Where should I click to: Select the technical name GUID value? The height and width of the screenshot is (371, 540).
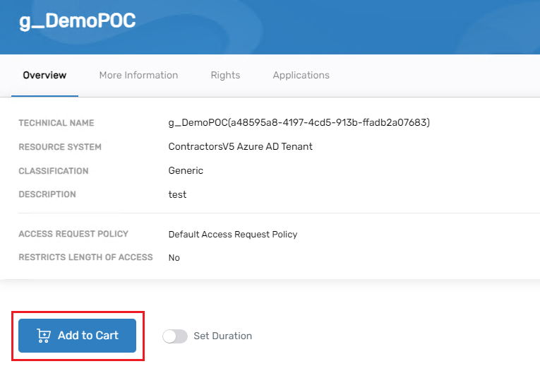pyautogui.click(x=299, y=123)
